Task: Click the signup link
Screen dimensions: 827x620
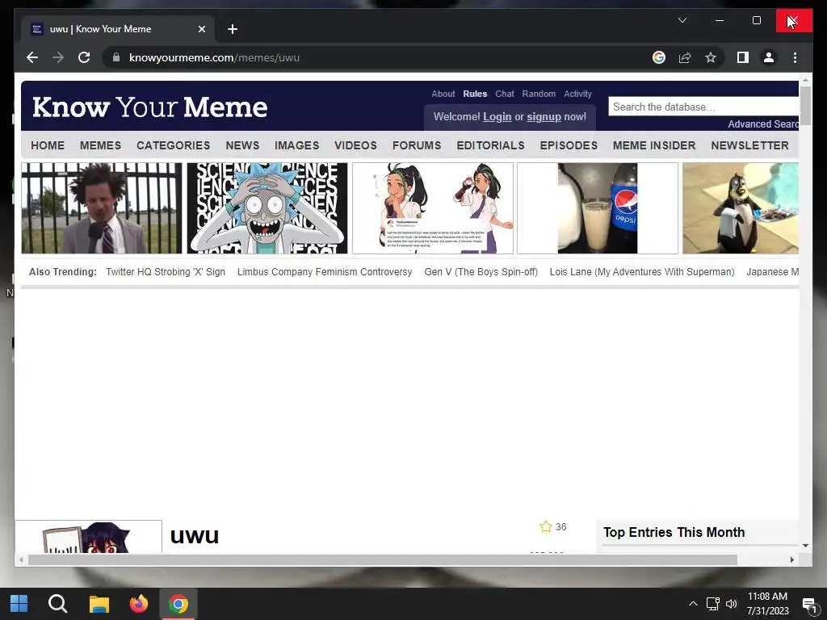Action: 544,117
